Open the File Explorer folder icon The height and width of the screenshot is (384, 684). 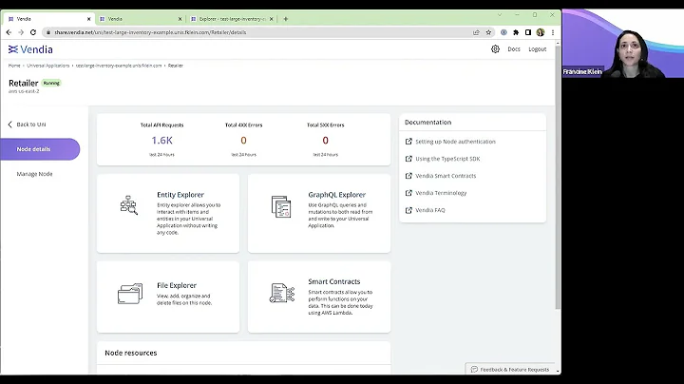(x=130, y=294)
